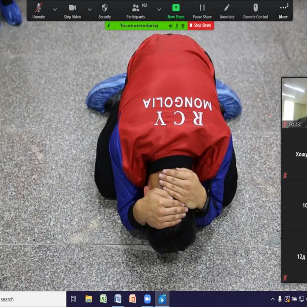Click the leaf-shaped icon left of sharing text
Viewport: 307px width, 307px height.
click(109, 26)
